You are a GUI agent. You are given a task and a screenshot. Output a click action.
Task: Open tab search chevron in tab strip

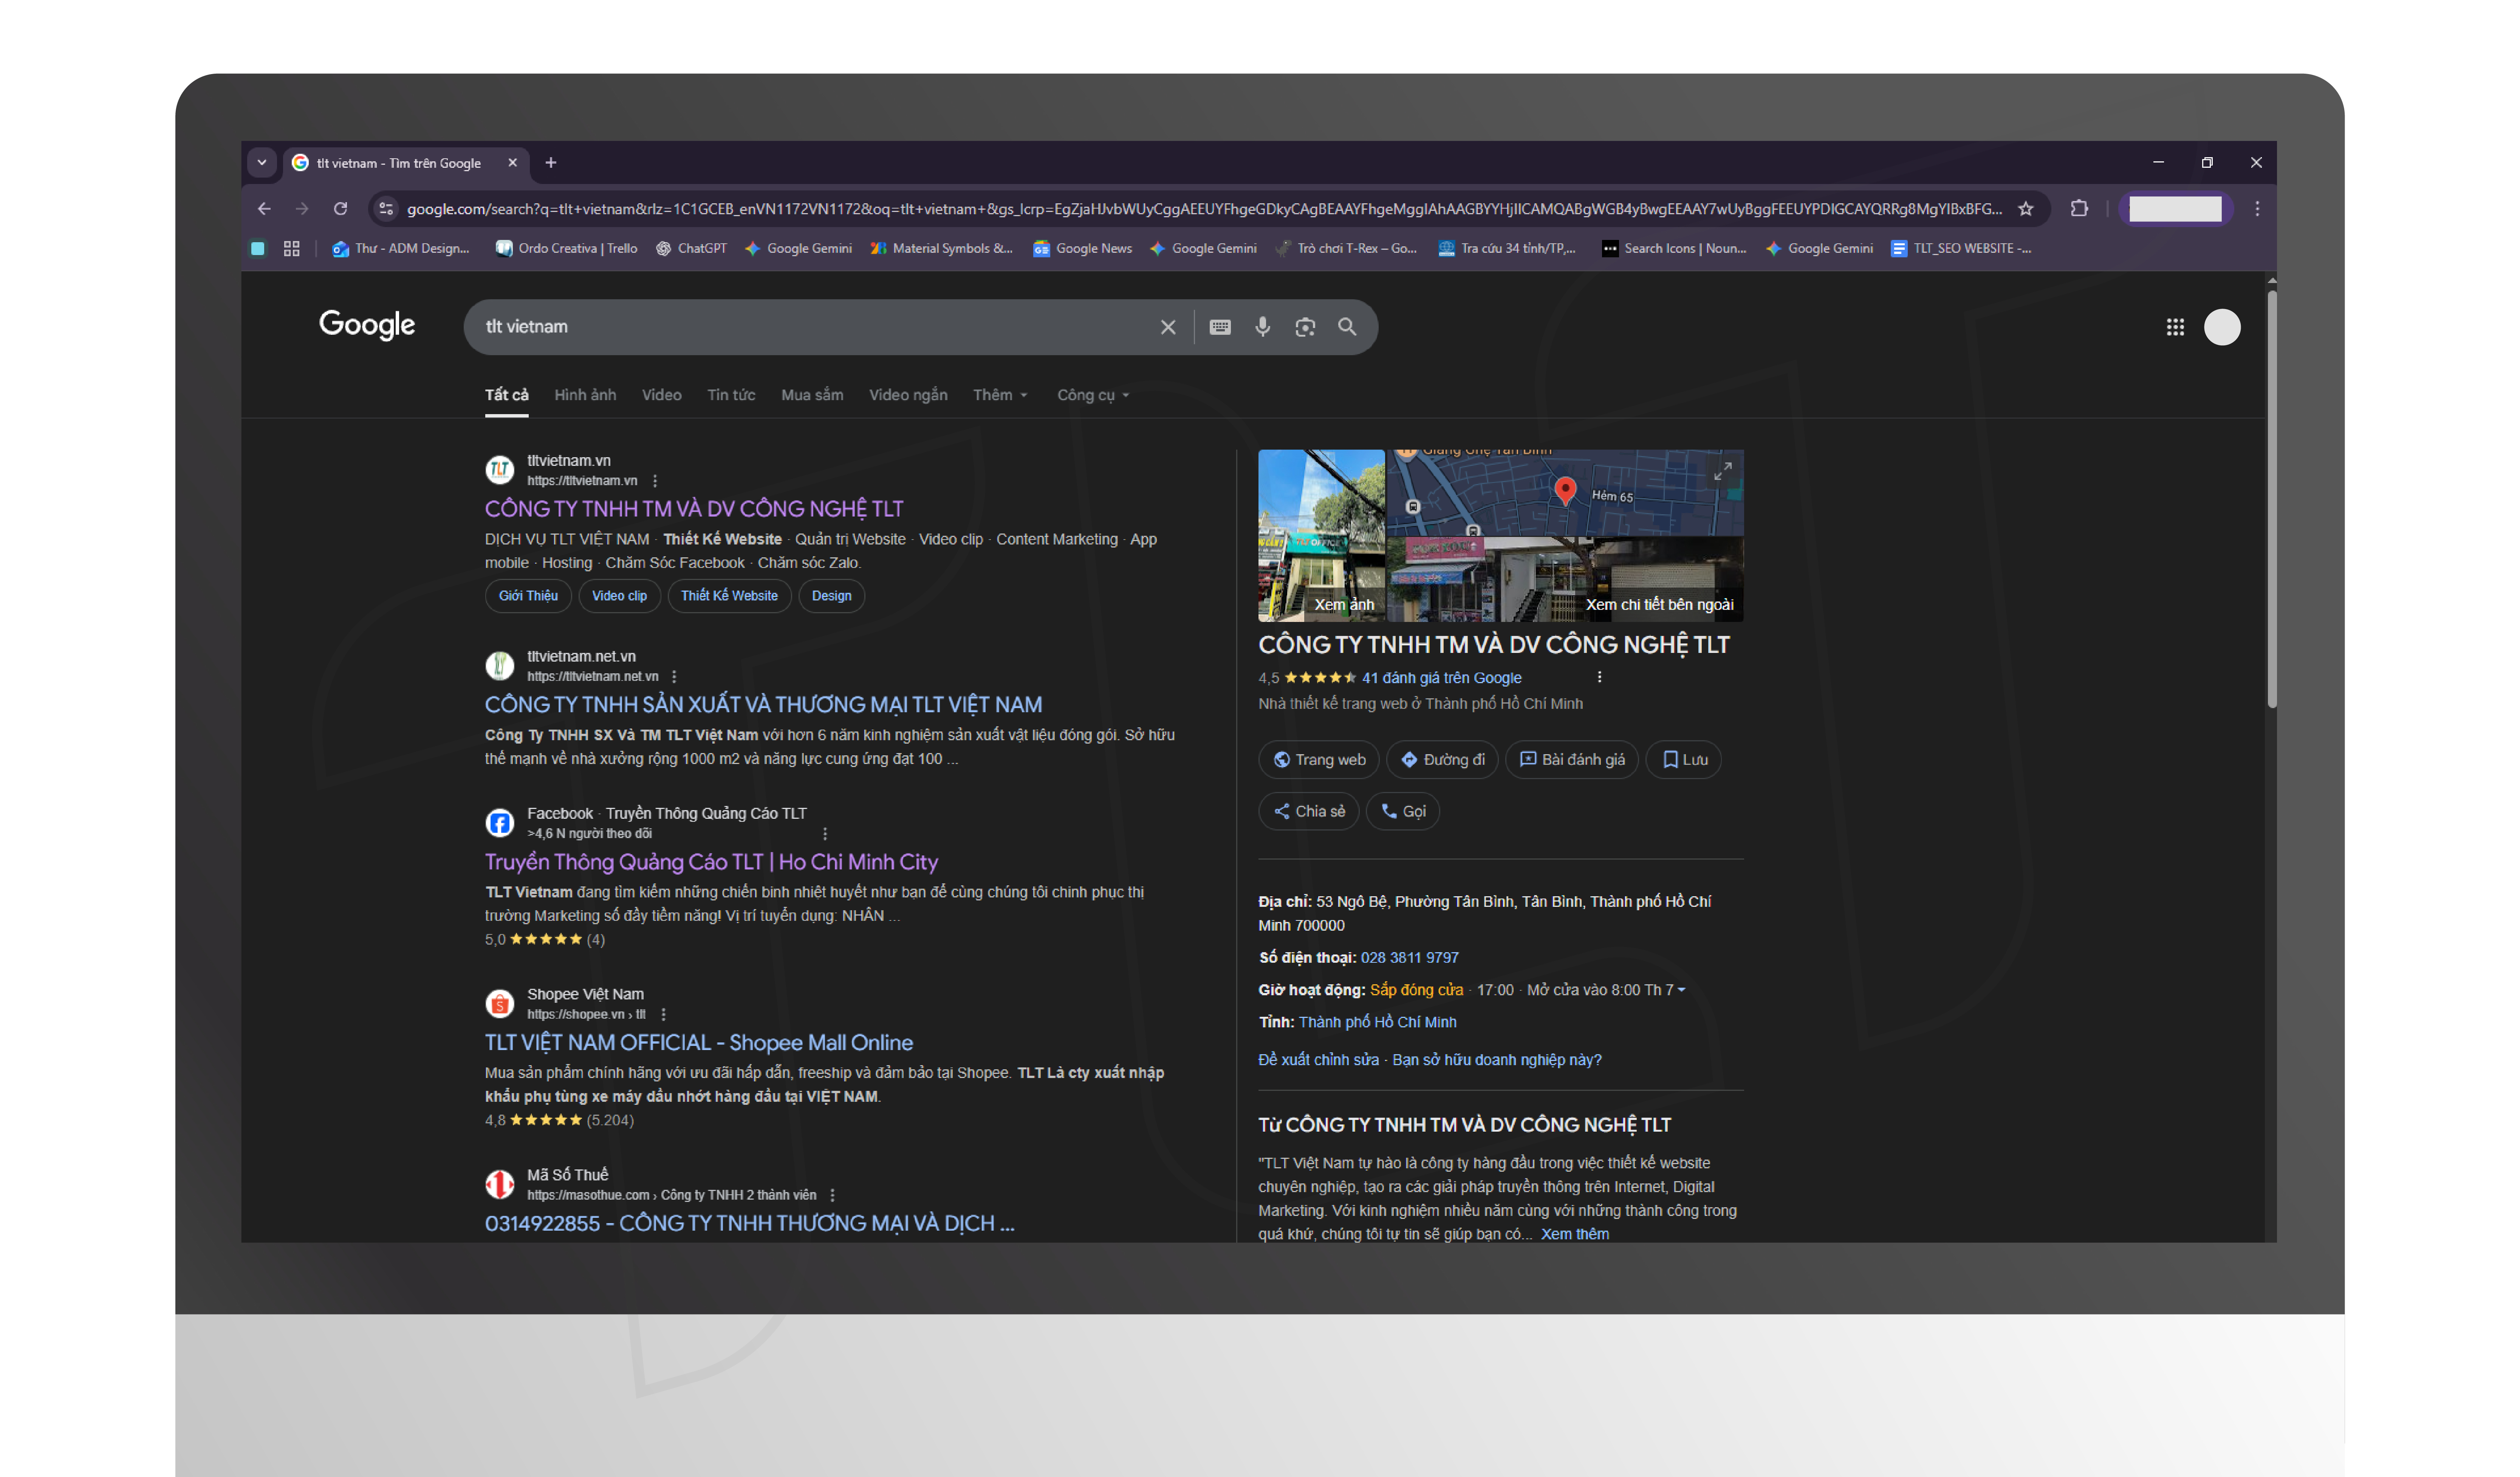(262, 163)
